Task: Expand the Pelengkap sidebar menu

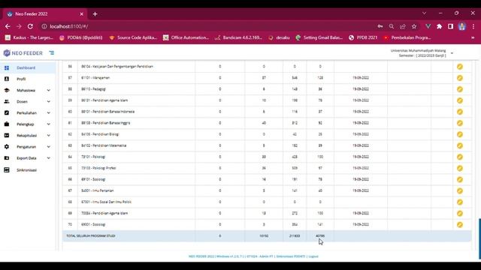Action: point(28,124)
